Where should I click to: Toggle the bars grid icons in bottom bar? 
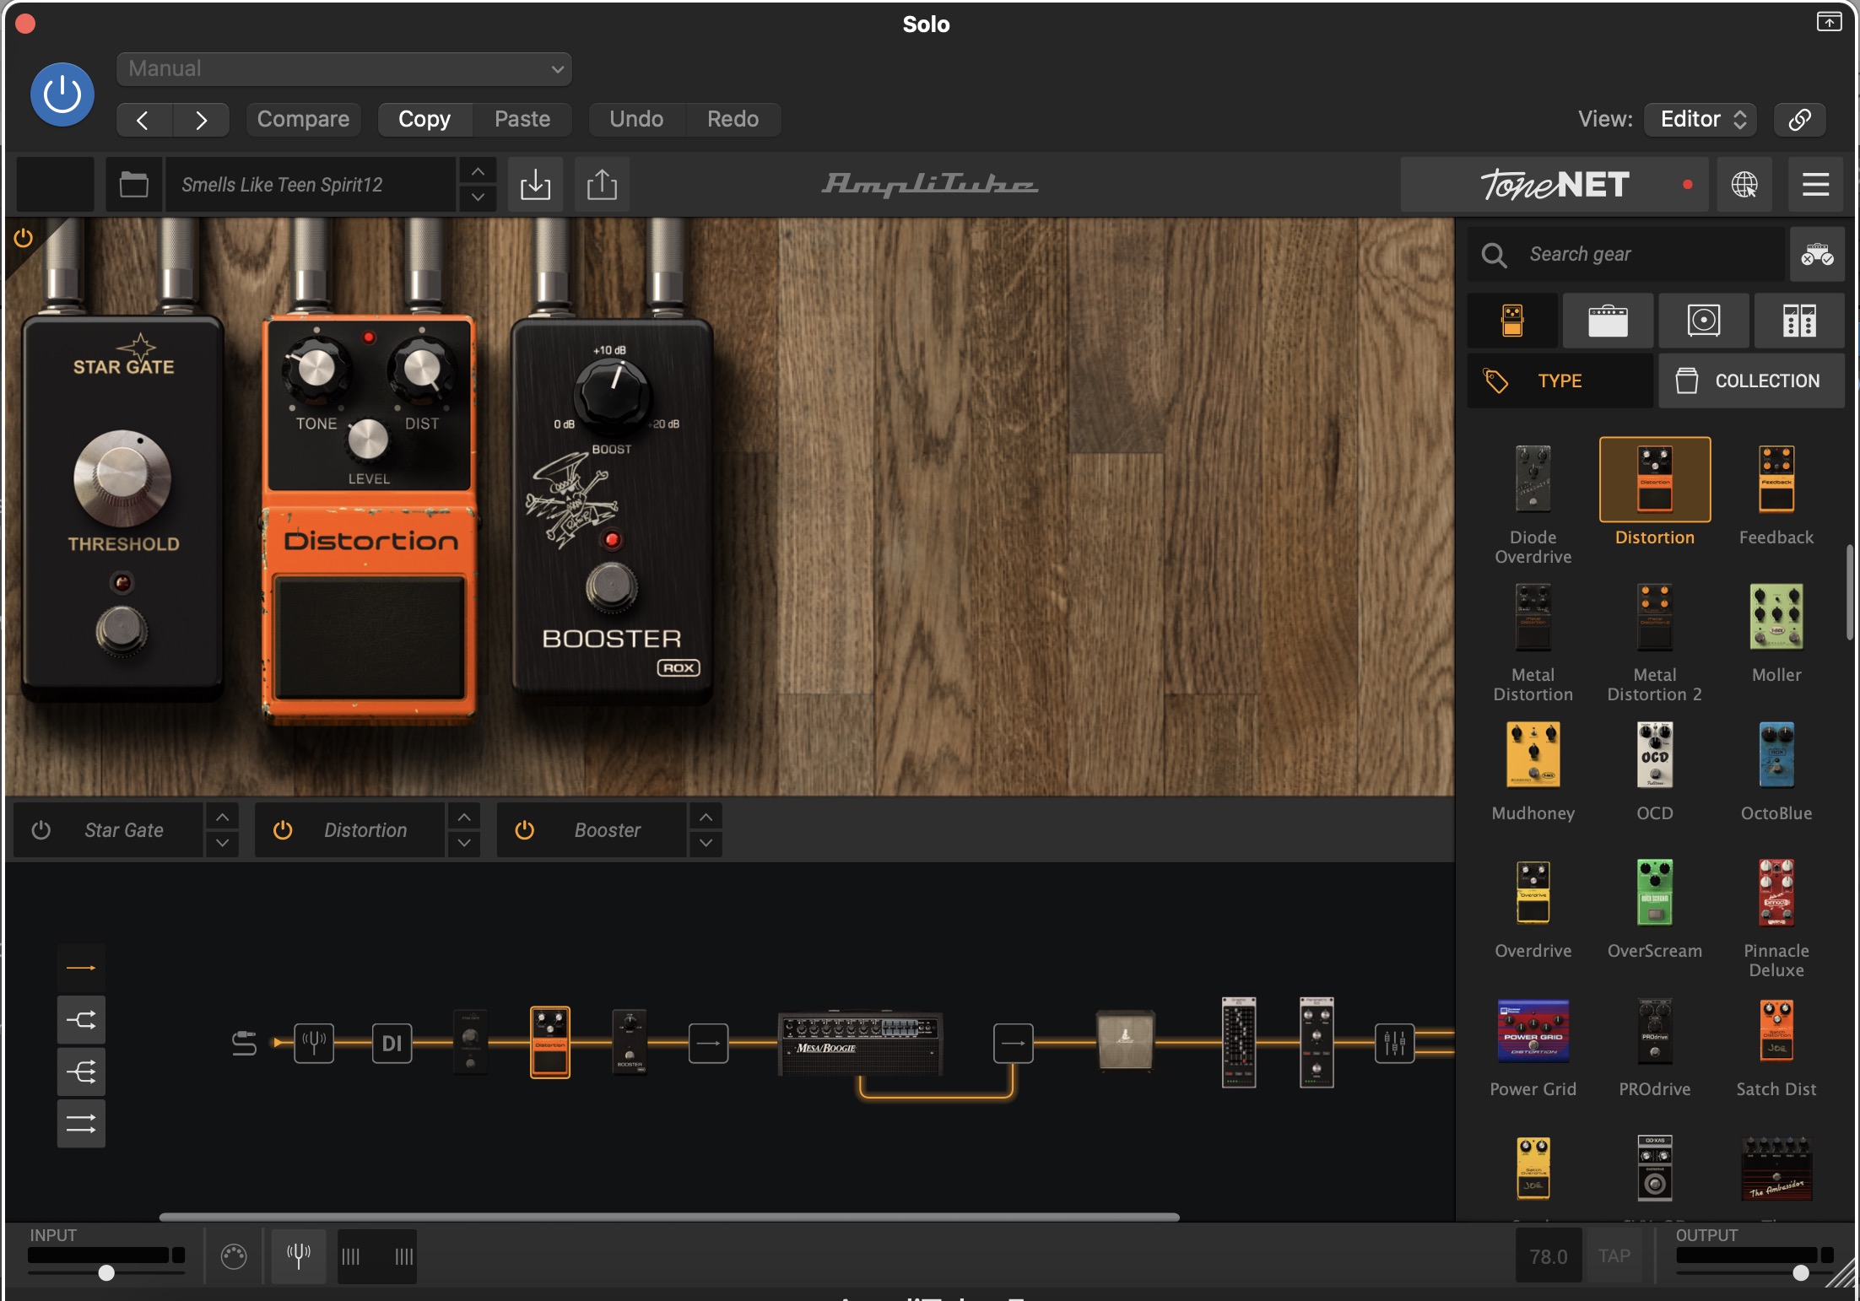[377, 1256]
